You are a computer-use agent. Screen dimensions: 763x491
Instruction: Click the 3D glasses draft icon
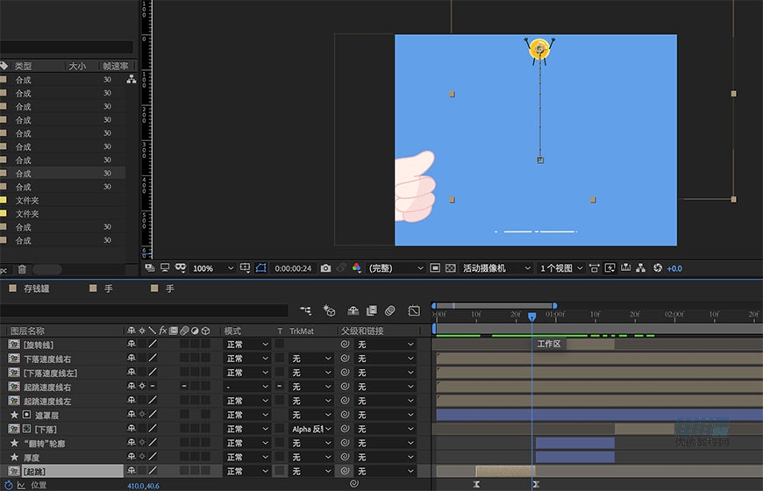181,268
